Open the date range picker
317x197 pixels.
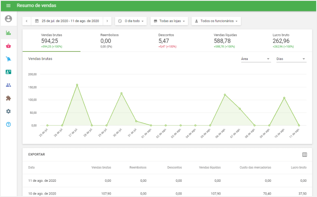pos(67,21)
